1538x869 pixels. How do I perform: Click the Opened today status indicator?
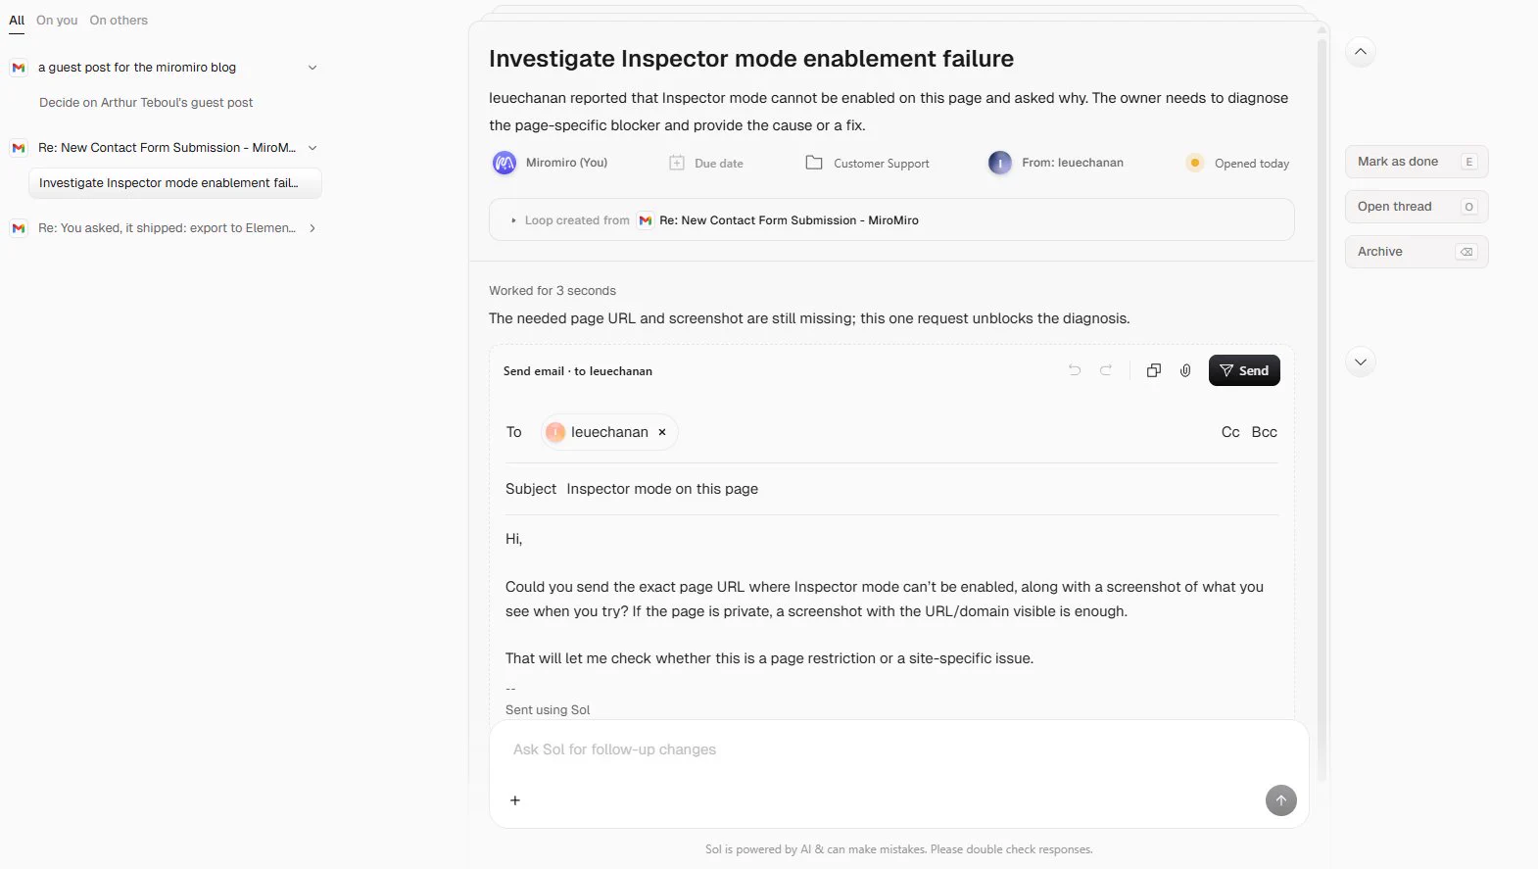tap(1237, 164)
